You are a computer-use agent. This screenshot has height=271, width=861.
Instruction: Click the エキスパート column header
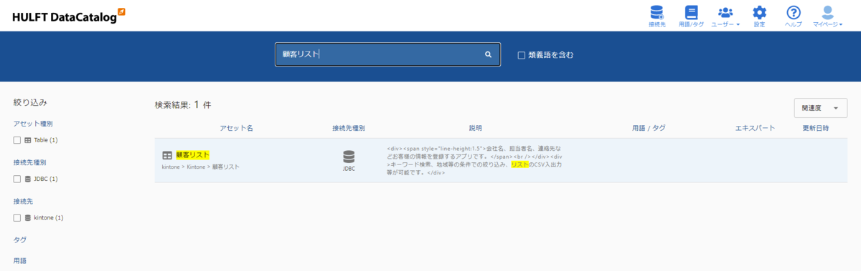(x=756, y=128)
